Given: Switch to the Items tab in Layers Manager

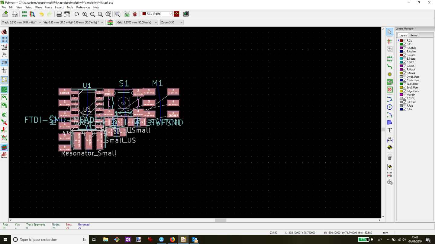Looking at the screenshot, I should (414, 35).
